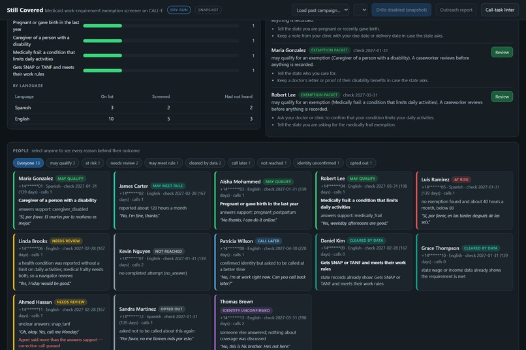Select Ahmed Hassan's card

click(62, 323)
